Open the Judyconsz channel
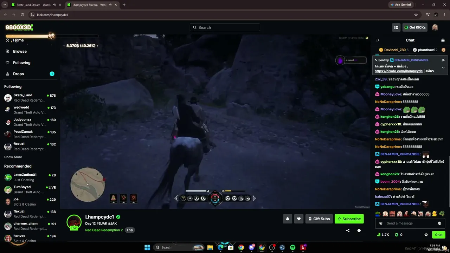 pyautogui.click(x=30, y=122)
